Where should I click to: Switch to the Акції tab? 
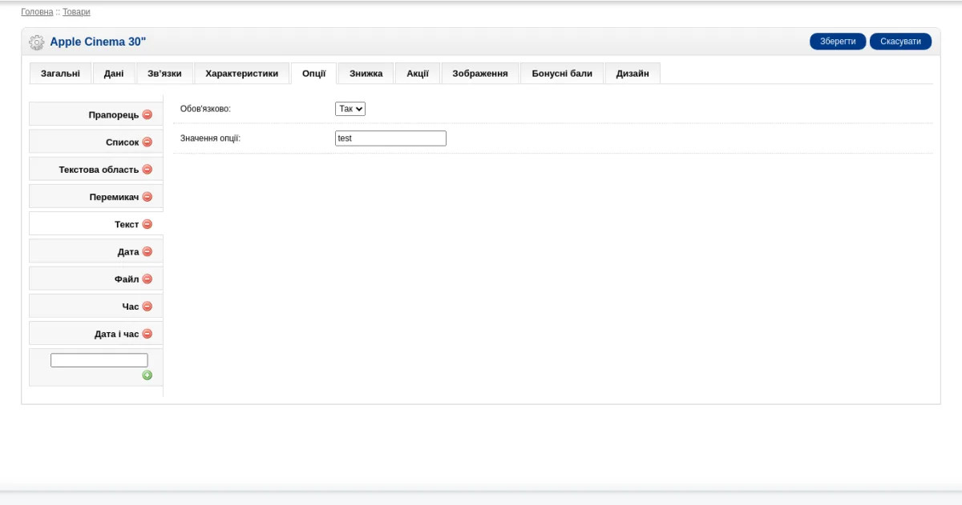(x=418, y=74)
